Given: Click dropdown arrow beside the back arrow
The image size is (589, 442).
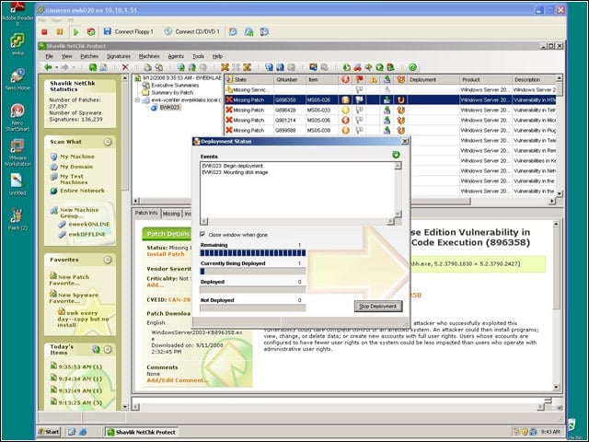Looking at the screenshot, I should (57, 67).
